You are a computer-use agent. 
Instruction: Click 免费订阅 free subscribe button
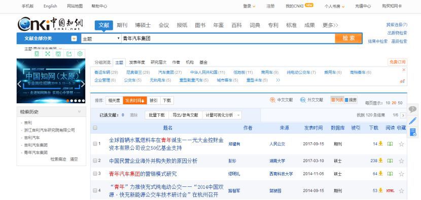(x=397, y=62)
